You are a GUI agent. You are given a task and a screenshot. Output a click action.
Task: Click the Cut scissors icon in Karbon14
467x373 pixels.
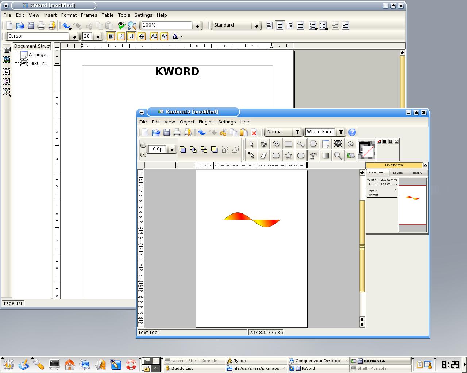[x=223, y=132]
